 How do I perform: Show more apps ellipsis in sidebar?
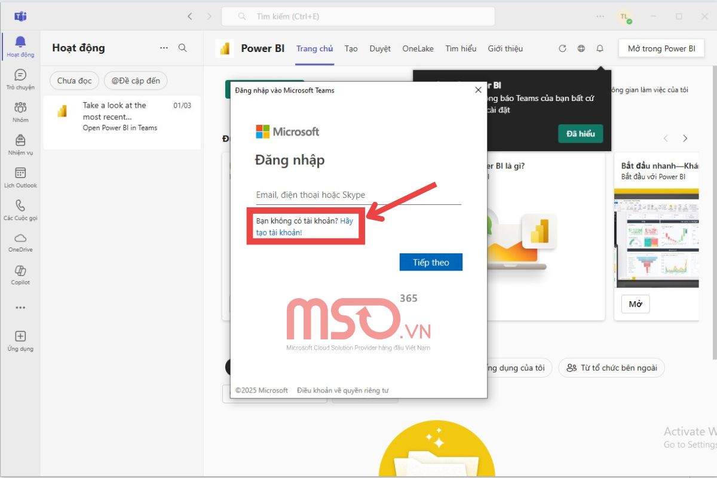pyautogui.click(x=20, y=308)
